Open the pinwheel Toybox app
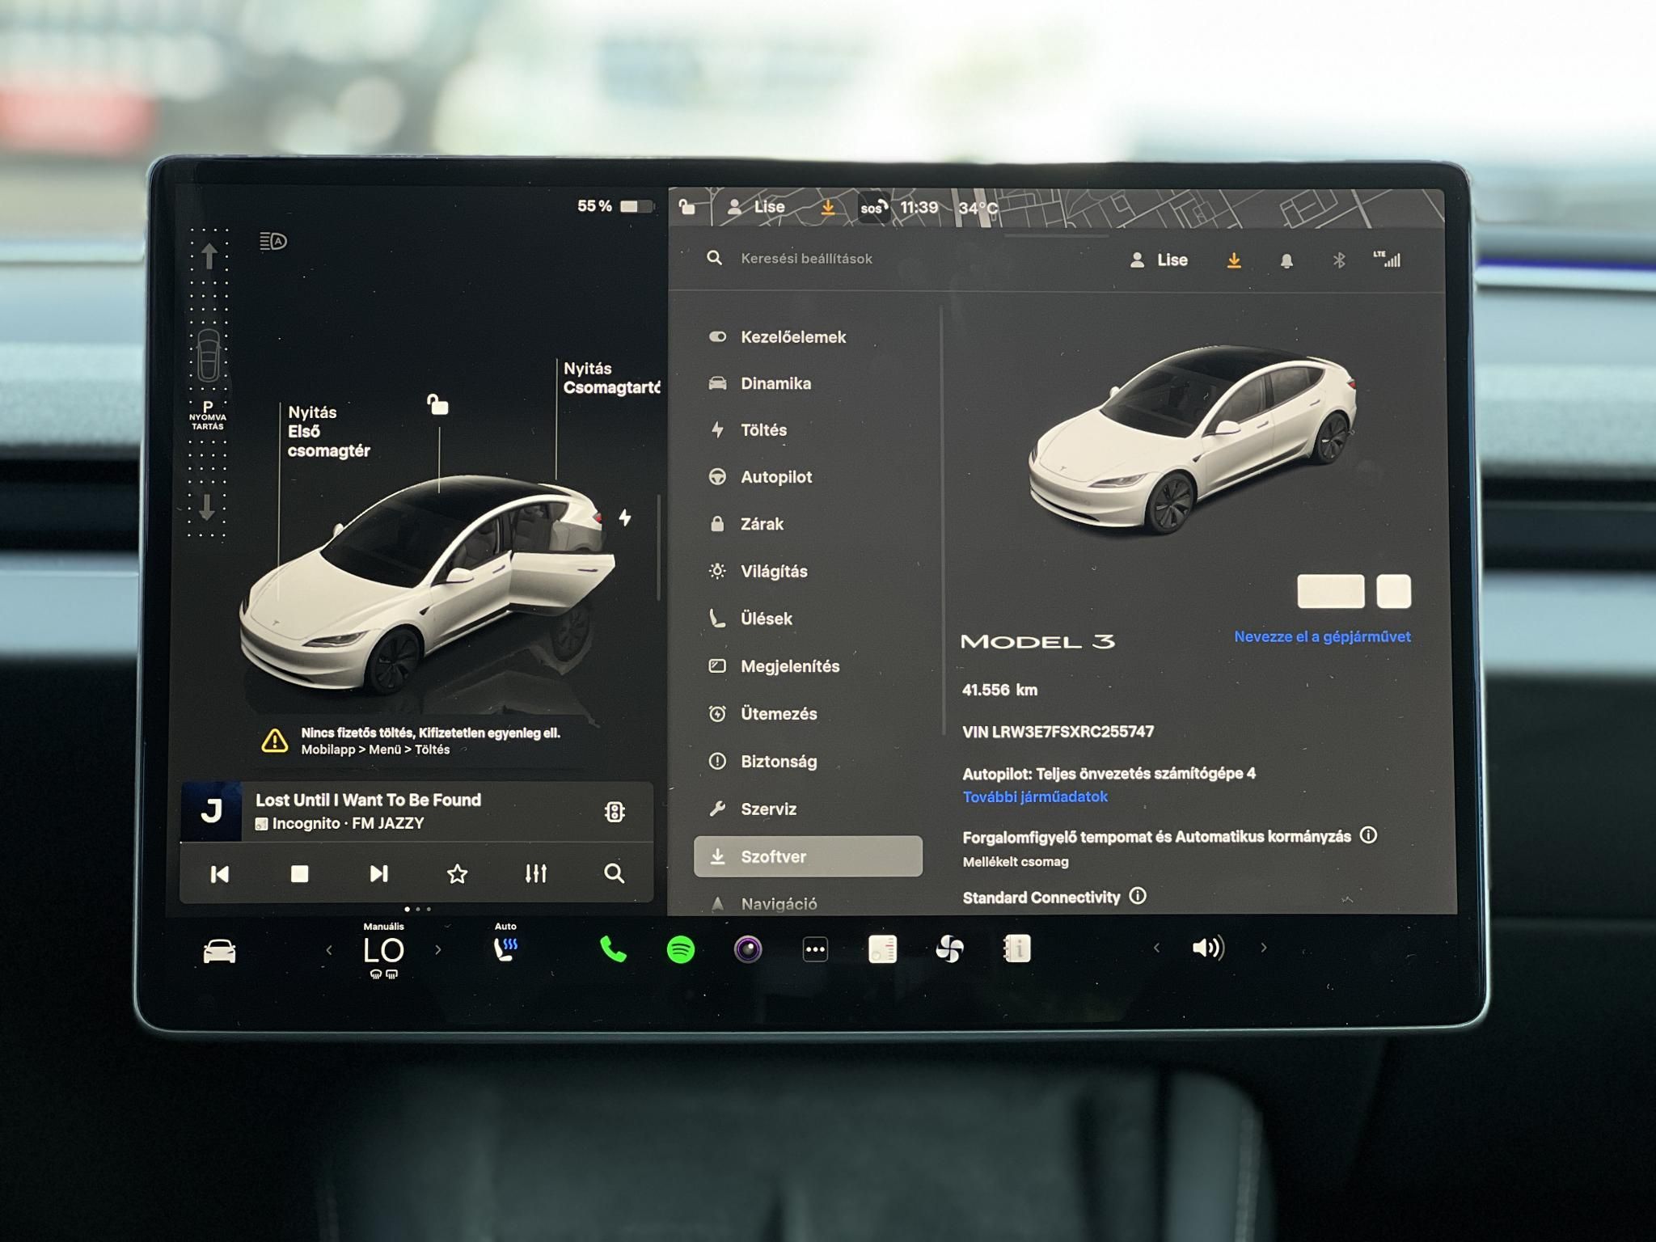Viewport: 1656px width, 1242px height. pos(949,948)
